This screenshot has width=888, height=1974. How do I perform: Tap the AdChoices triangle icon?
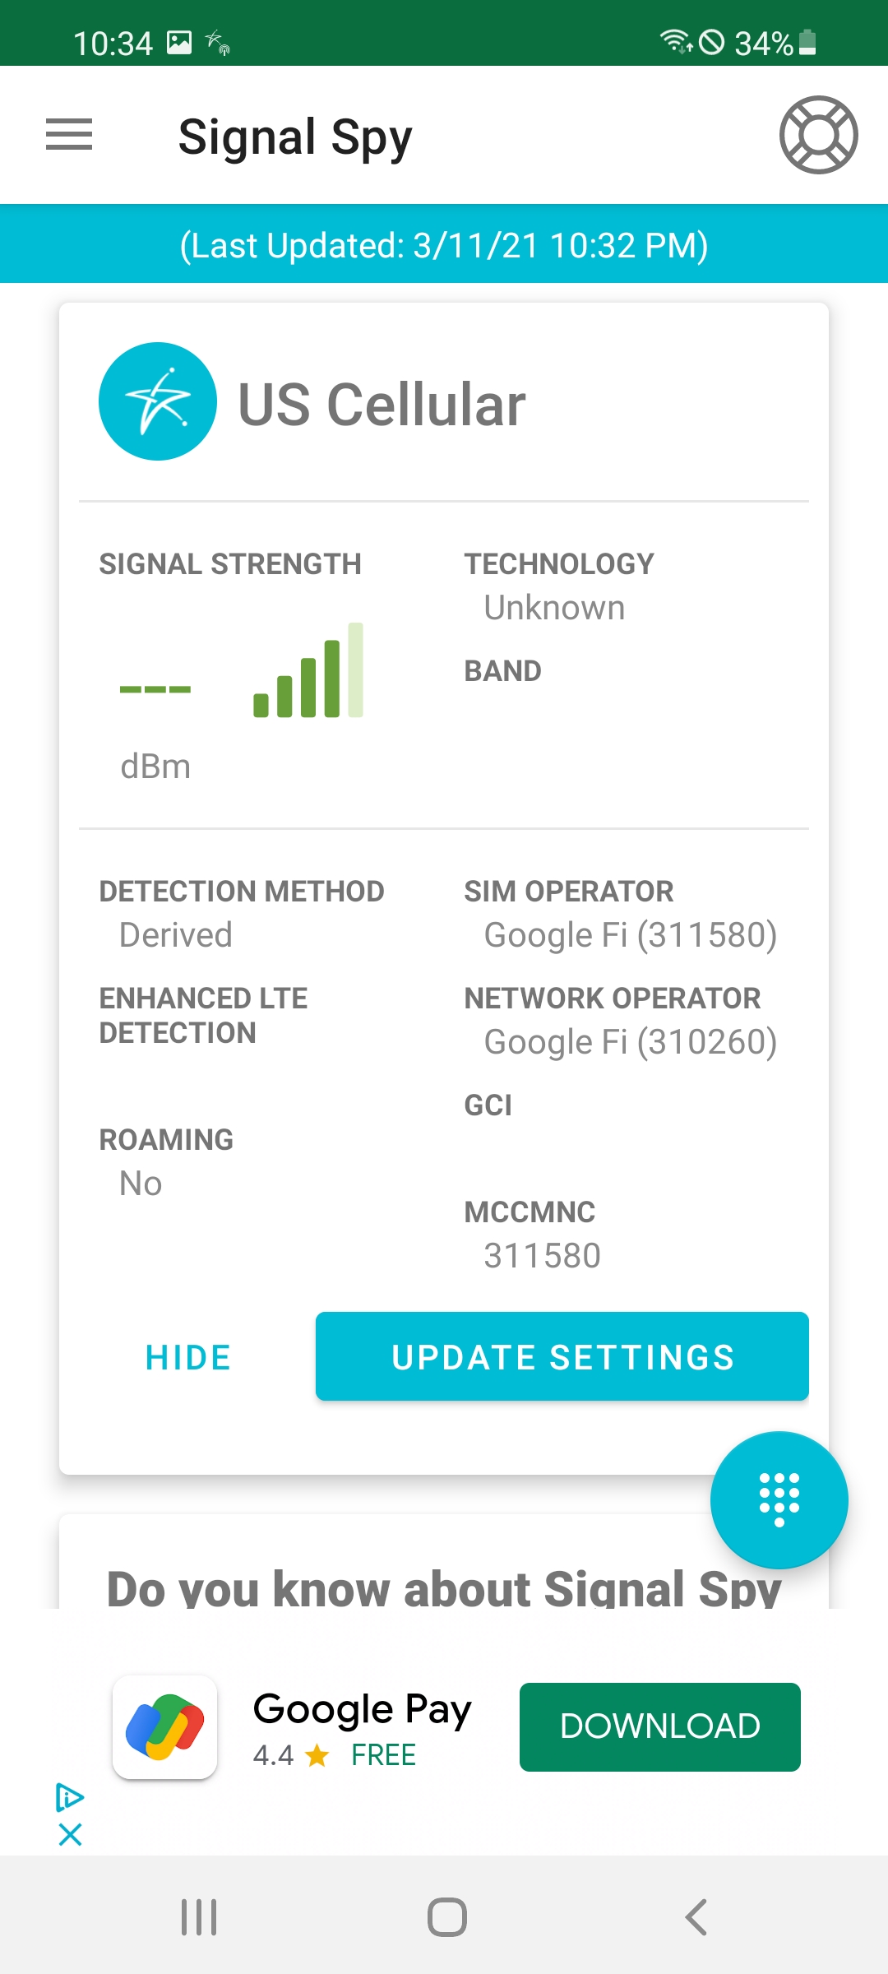pos(70,1797)
